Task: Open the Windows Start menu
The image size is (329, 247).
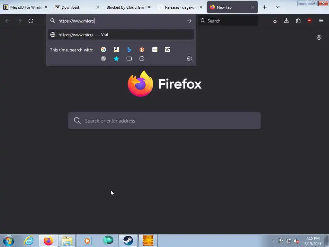Action: click(9, 241)
